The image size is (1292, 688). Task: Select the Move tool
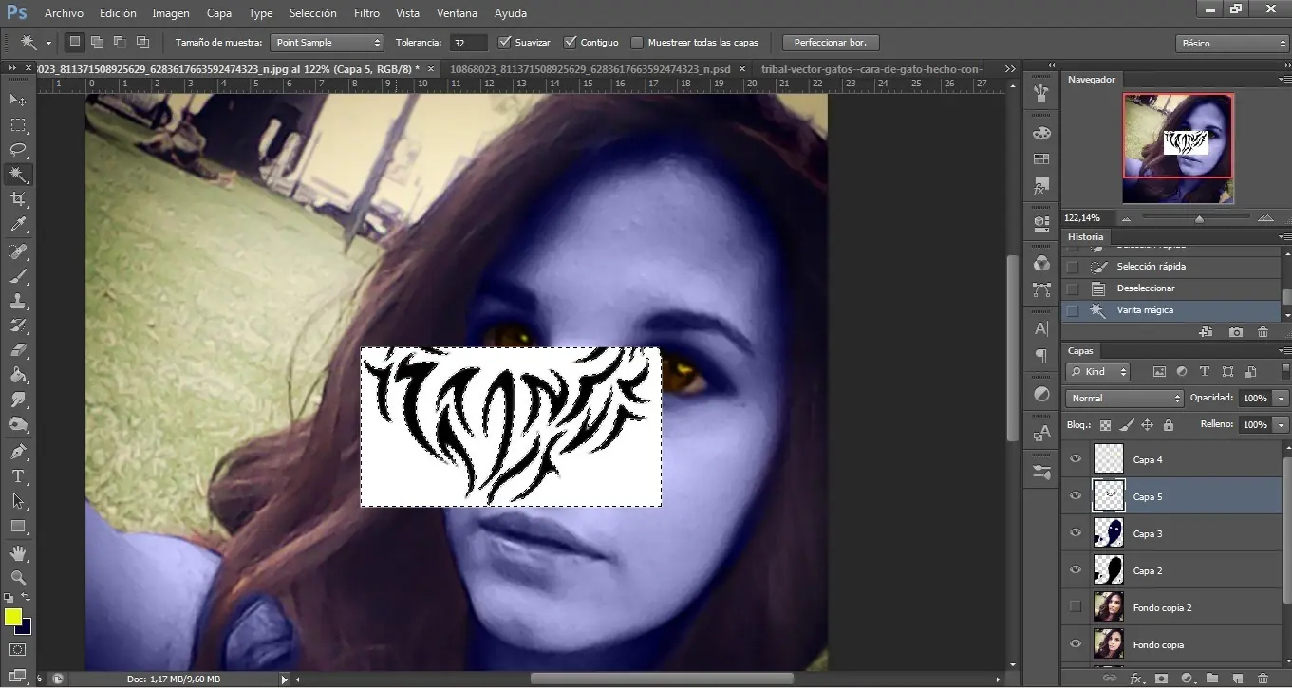(x=18, y=101)
